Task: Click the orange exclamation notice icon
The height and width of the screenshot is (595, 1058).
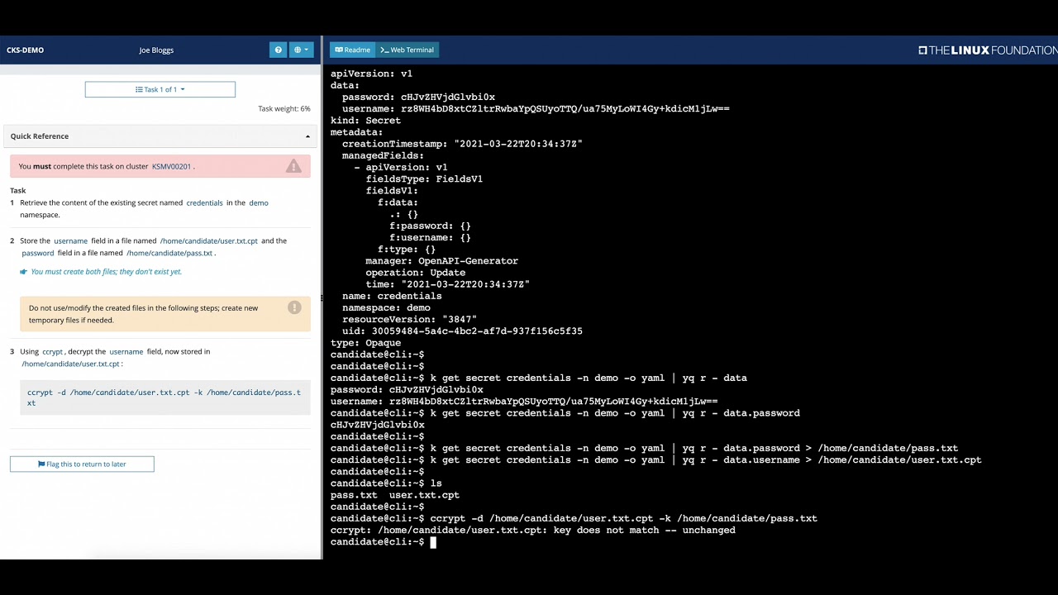Action: tap(294, 307)
